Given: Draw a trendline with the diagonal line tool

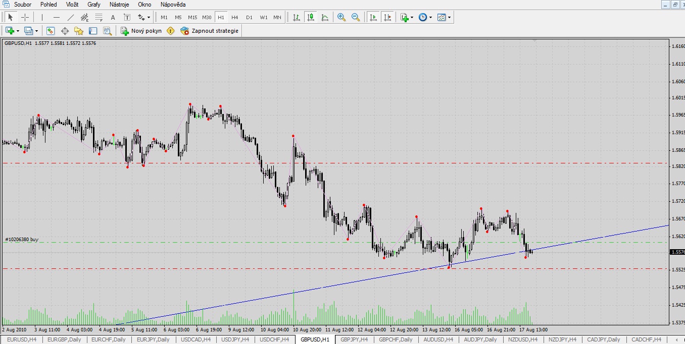Looking at the screenshot, I should click(71, 17).
